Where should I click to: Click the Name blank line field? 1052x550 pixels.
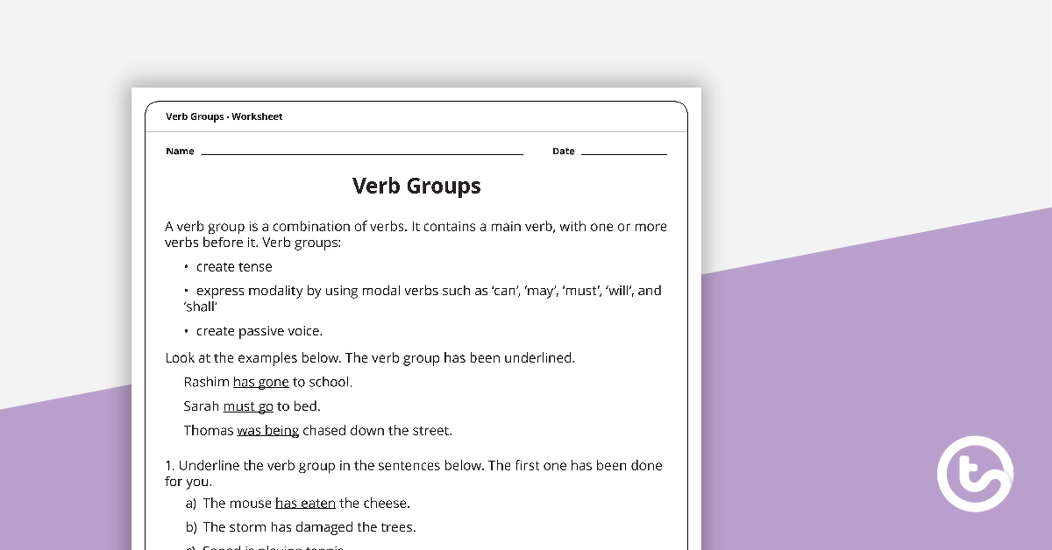point(362,152)
